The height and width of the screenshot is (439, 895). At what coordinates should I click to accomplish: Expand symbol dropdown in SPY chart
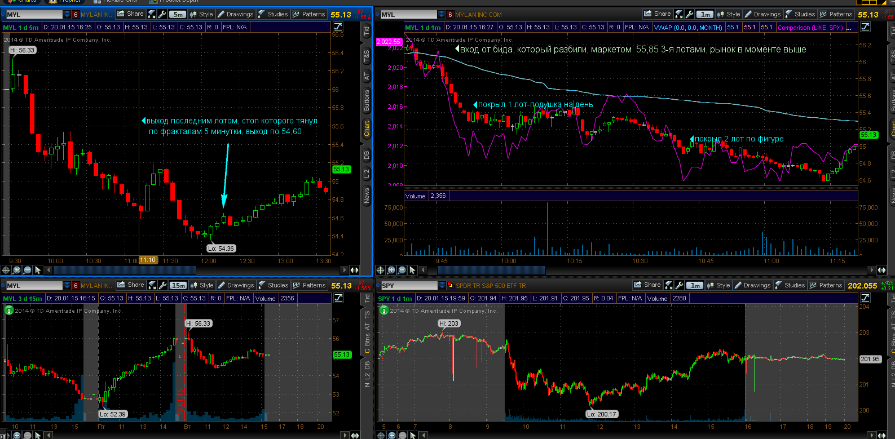442,286
